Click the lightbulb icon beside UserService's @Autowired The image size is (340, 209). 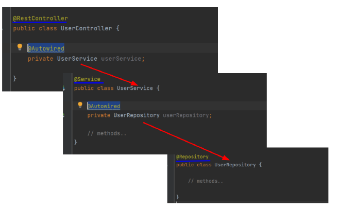80,105
